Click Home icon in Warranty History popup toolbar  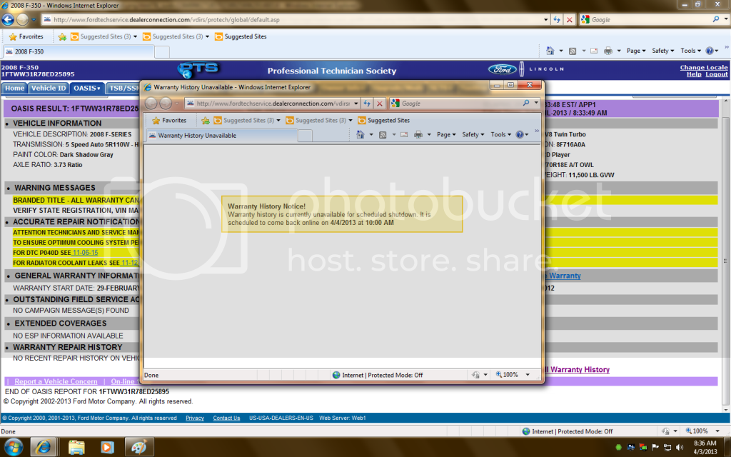coord(361,134)
